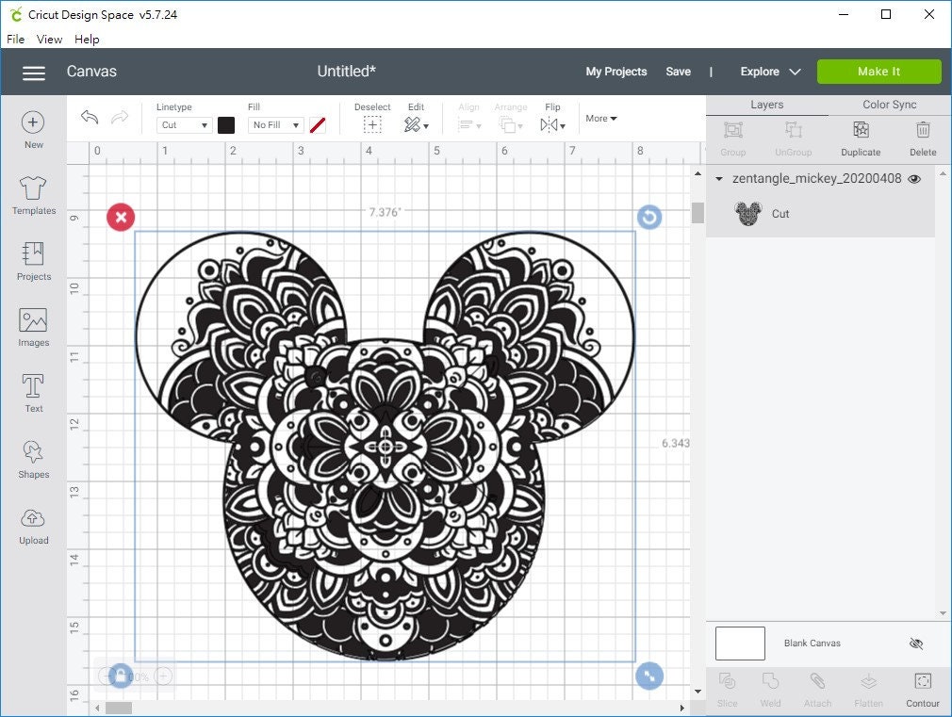Image resolution: width=952 pixels, height=717 pixels.
Task: Click the red delete handle on the image
Action: (121, 217)
